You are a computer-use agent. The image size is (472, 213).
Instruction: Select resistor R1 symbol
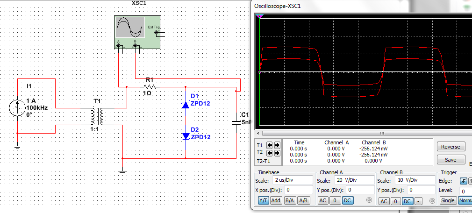[149, 87]
